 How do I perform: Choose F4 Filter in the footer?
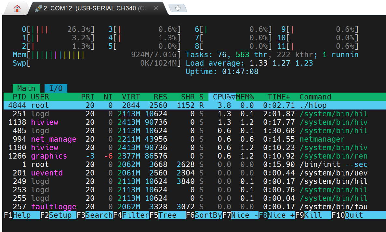coord(131,215)
